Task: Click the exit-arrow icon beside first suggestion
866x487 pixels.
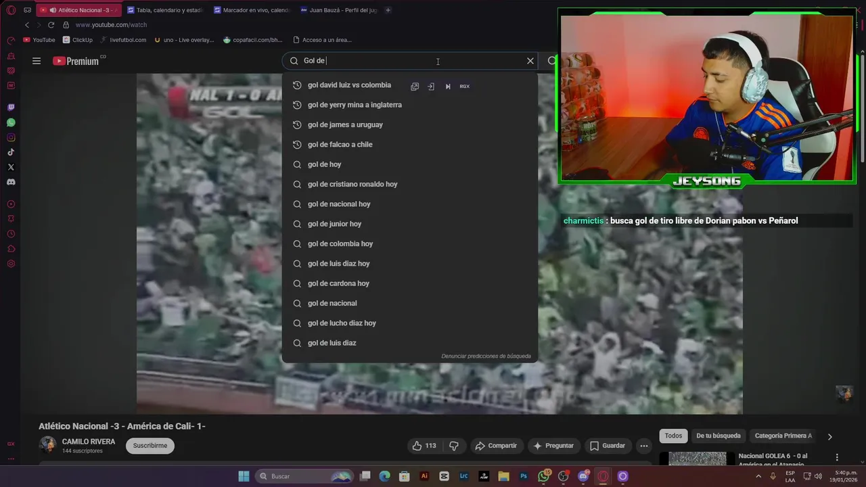Action: pos(431,87)
